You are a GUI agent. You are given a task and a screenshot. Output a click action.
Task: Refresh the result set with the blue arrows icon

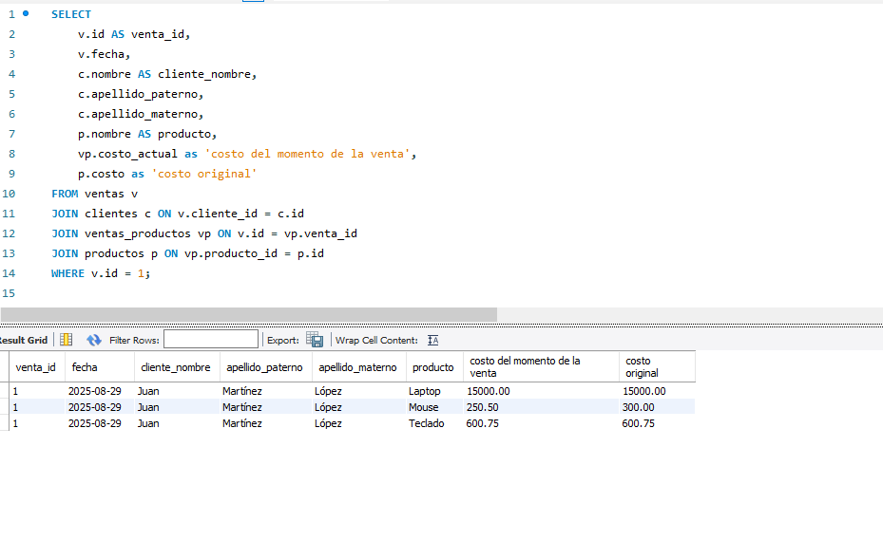click(93, 340)
